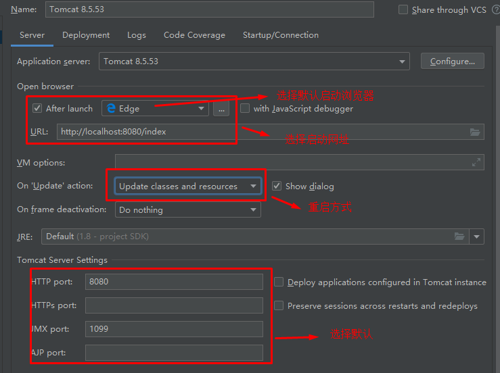Enable Deploy applications configured in Tomcat instance

pyautogui.click(x=279, y=282)
